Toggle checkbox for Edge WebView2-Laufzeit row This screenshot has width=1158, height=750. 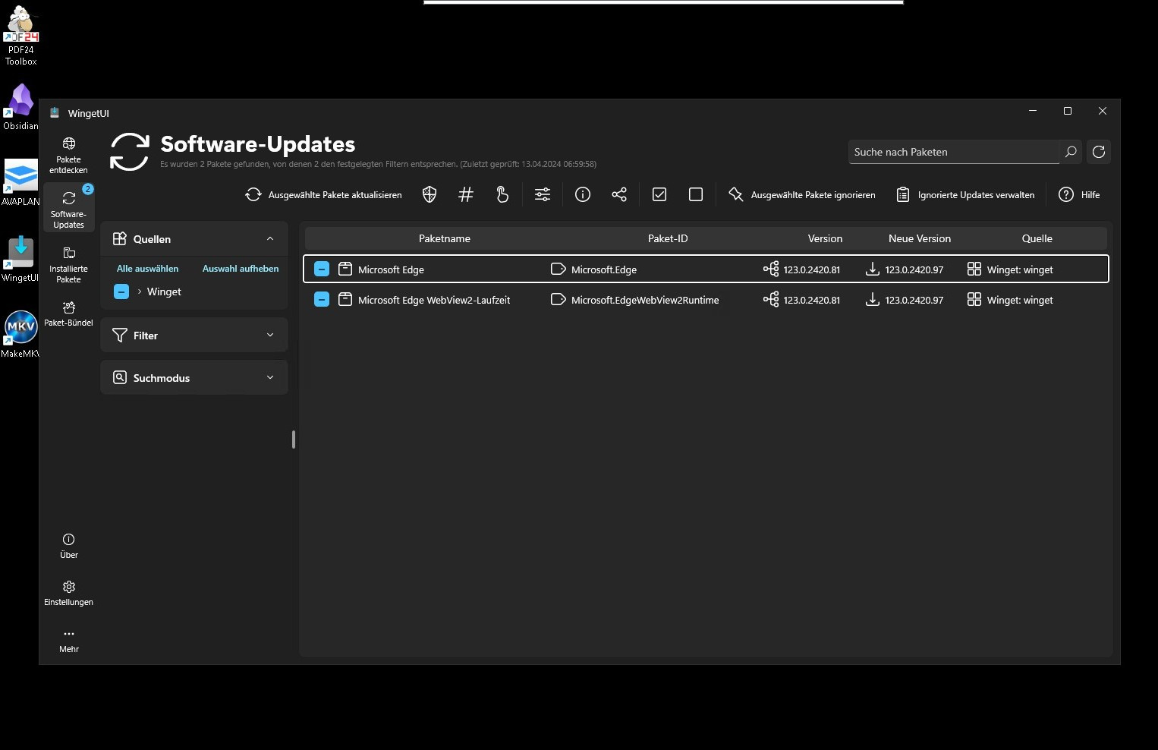(322, 299)
